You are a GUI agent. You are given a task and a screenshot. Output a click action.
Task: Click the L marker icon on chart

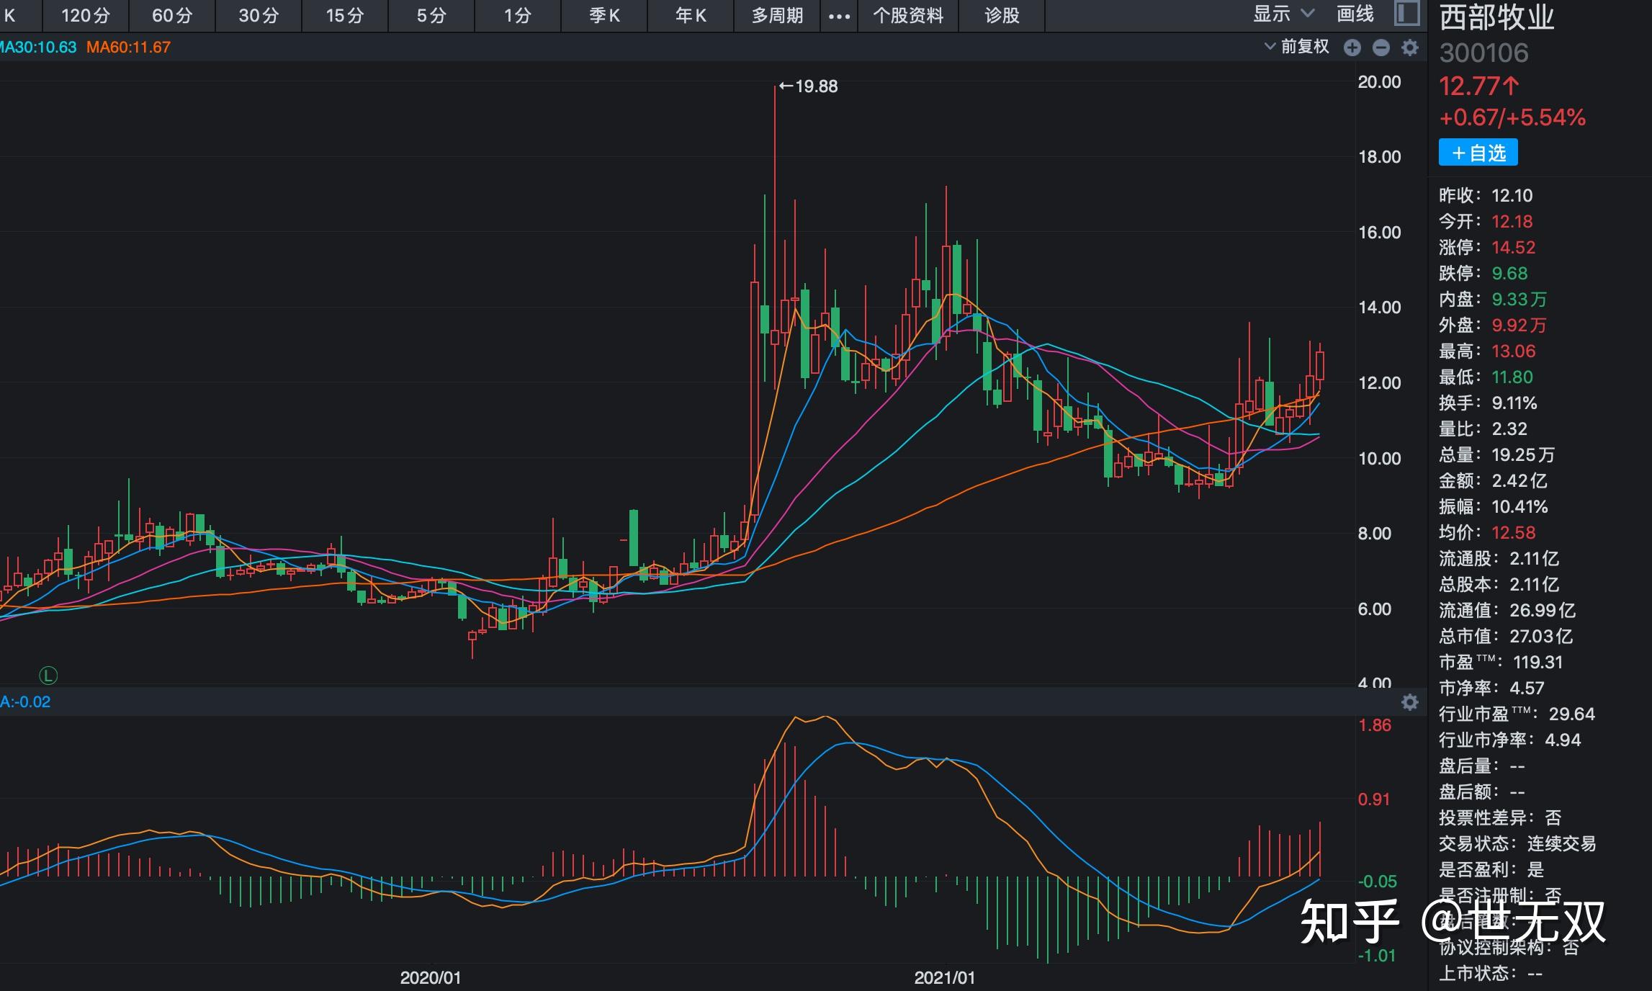pos(48,676)
